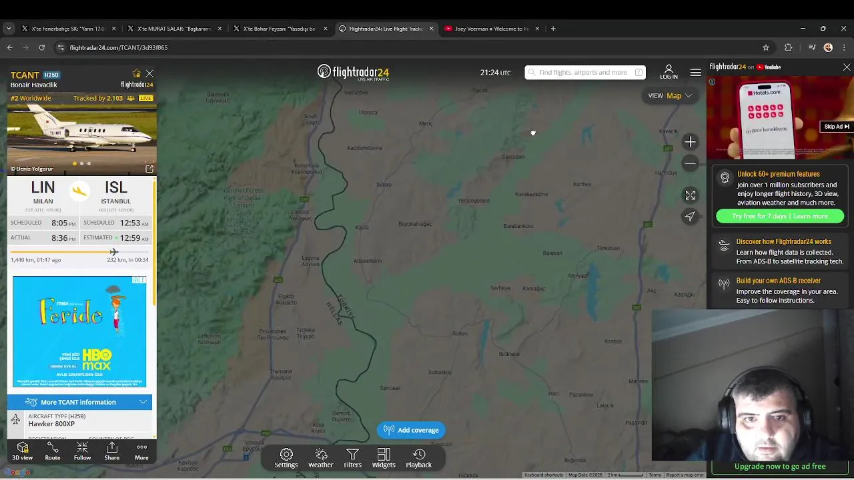Open the browser tab search dropdown
This screenshot has height=480, width=854.
(x=9, y=29)
